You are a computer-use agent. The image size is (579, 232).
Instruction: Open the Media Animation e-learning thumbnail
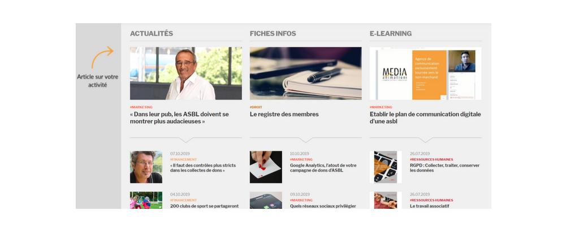coord(425,73)
